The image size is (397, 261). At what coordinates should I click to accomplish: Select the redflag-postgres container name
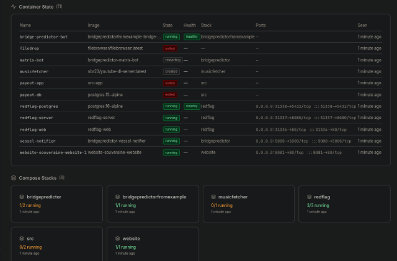pos(38,107)
